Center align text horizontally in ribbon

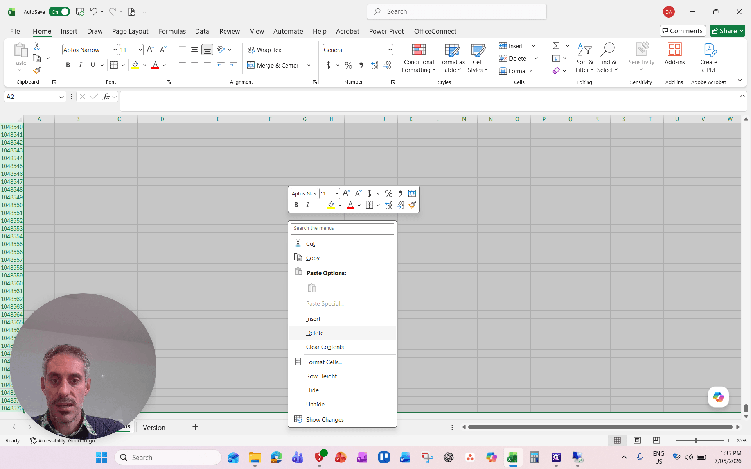pyautogui.click(x=194, y=65)
